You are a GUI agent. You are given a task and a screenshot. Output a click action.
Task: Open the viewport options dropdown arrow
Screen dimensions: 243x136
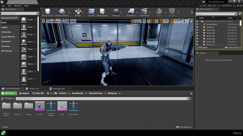[x=43, y=21]
